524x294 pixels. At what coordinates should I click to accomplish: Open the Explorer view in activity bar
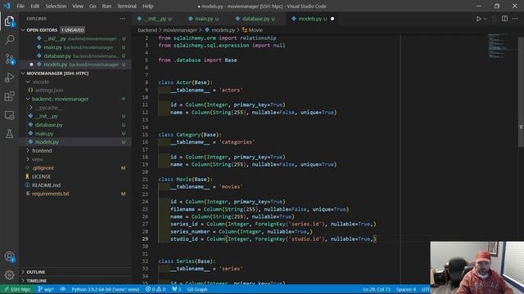(x=9, y=22)
